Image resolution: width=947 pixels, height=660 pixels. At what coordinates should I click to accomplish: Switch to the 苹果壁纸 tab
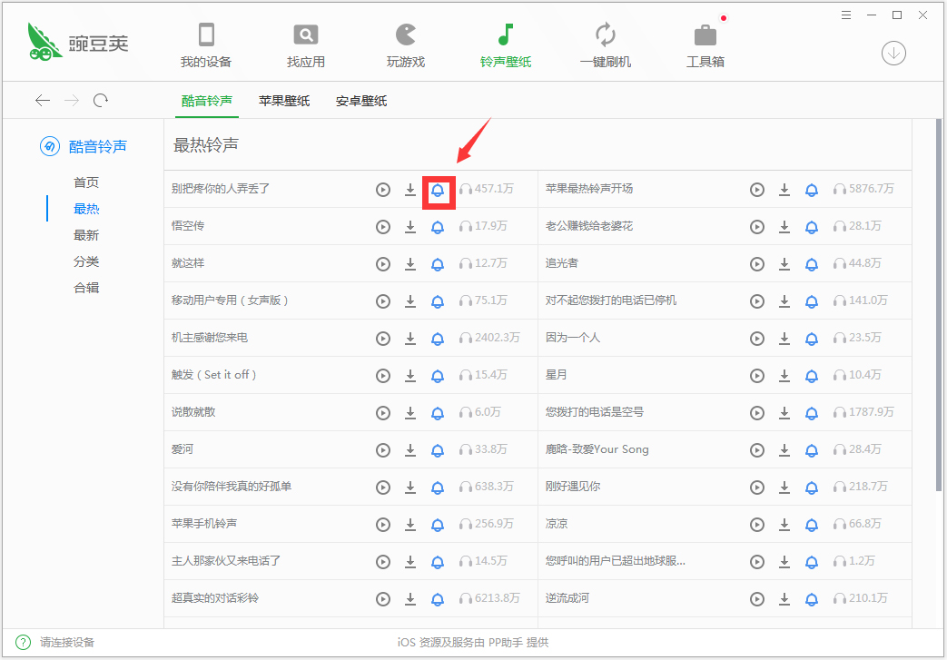[283, 101]
